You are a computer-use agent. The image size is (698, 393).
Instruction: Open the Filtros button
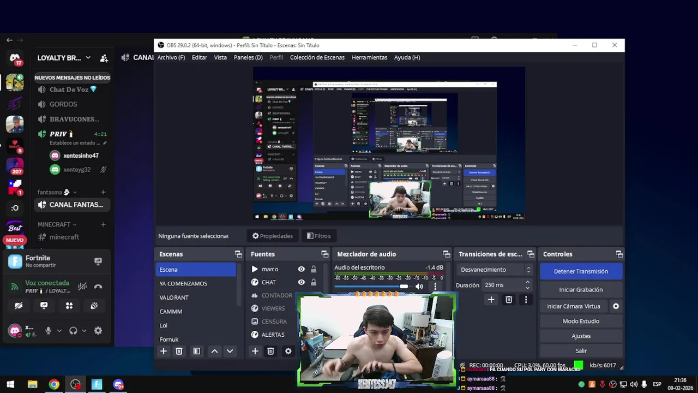[x=319, y=236]
